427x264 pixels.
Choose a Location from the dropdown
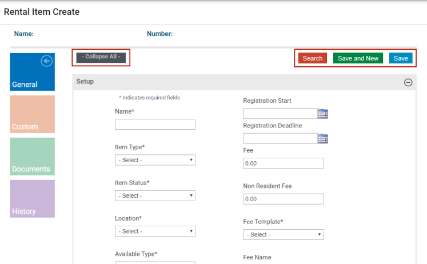point(155,231)
